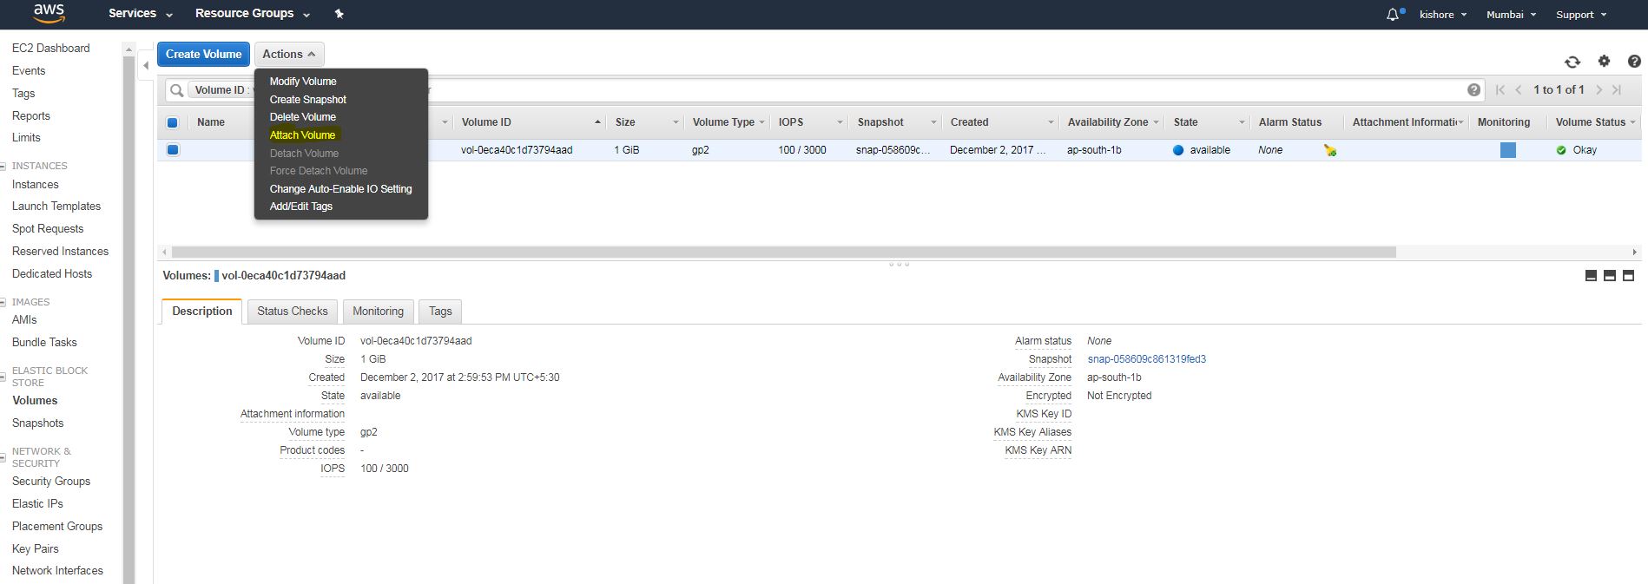Click the horizontal scrollbar under the table

pyautogui.click(x=783, y=253)
